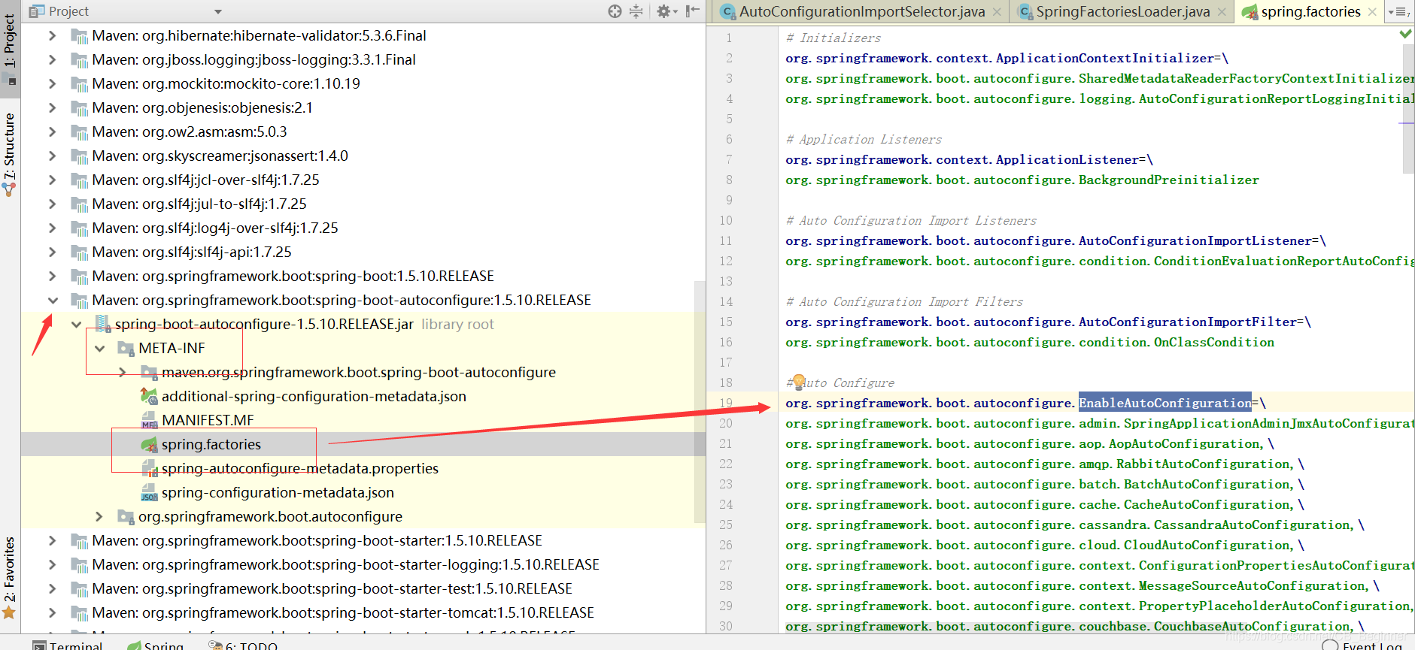Click the AopAutoConfiguration line in editor
The width and height of the screenshot is (1415, 650).
click(1030, 443)
